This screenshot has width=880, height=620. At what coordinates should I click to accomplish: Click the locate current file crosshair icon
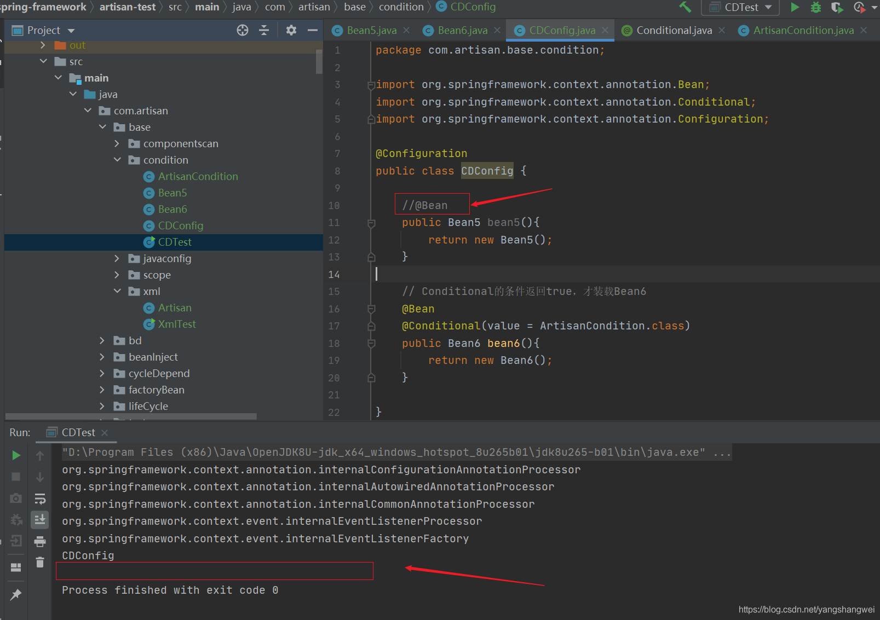click(243, 30)
